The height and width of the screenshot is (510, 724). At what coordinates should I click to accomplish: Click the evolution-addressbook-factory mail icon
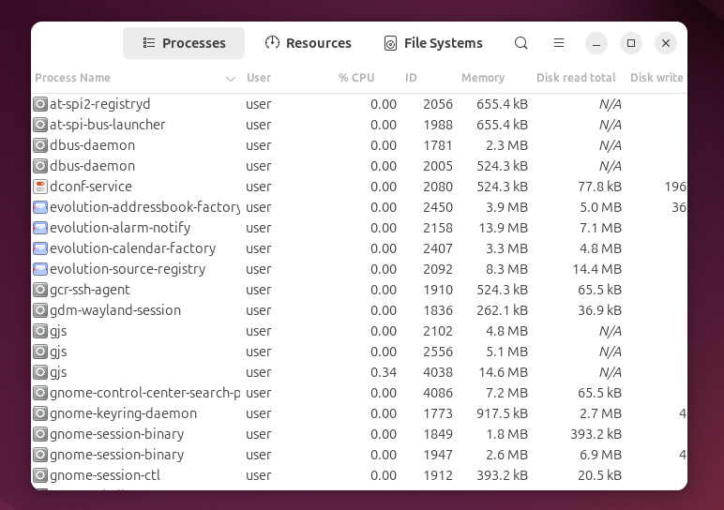40,207
